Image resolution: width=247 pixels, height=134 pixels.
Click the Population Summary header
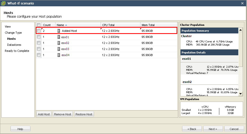click(209, 31)
